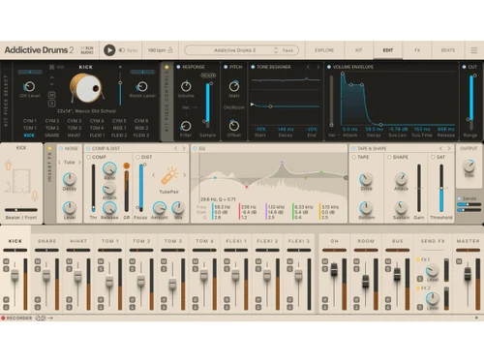Click the TubePair distortion icon

(169, 176)
